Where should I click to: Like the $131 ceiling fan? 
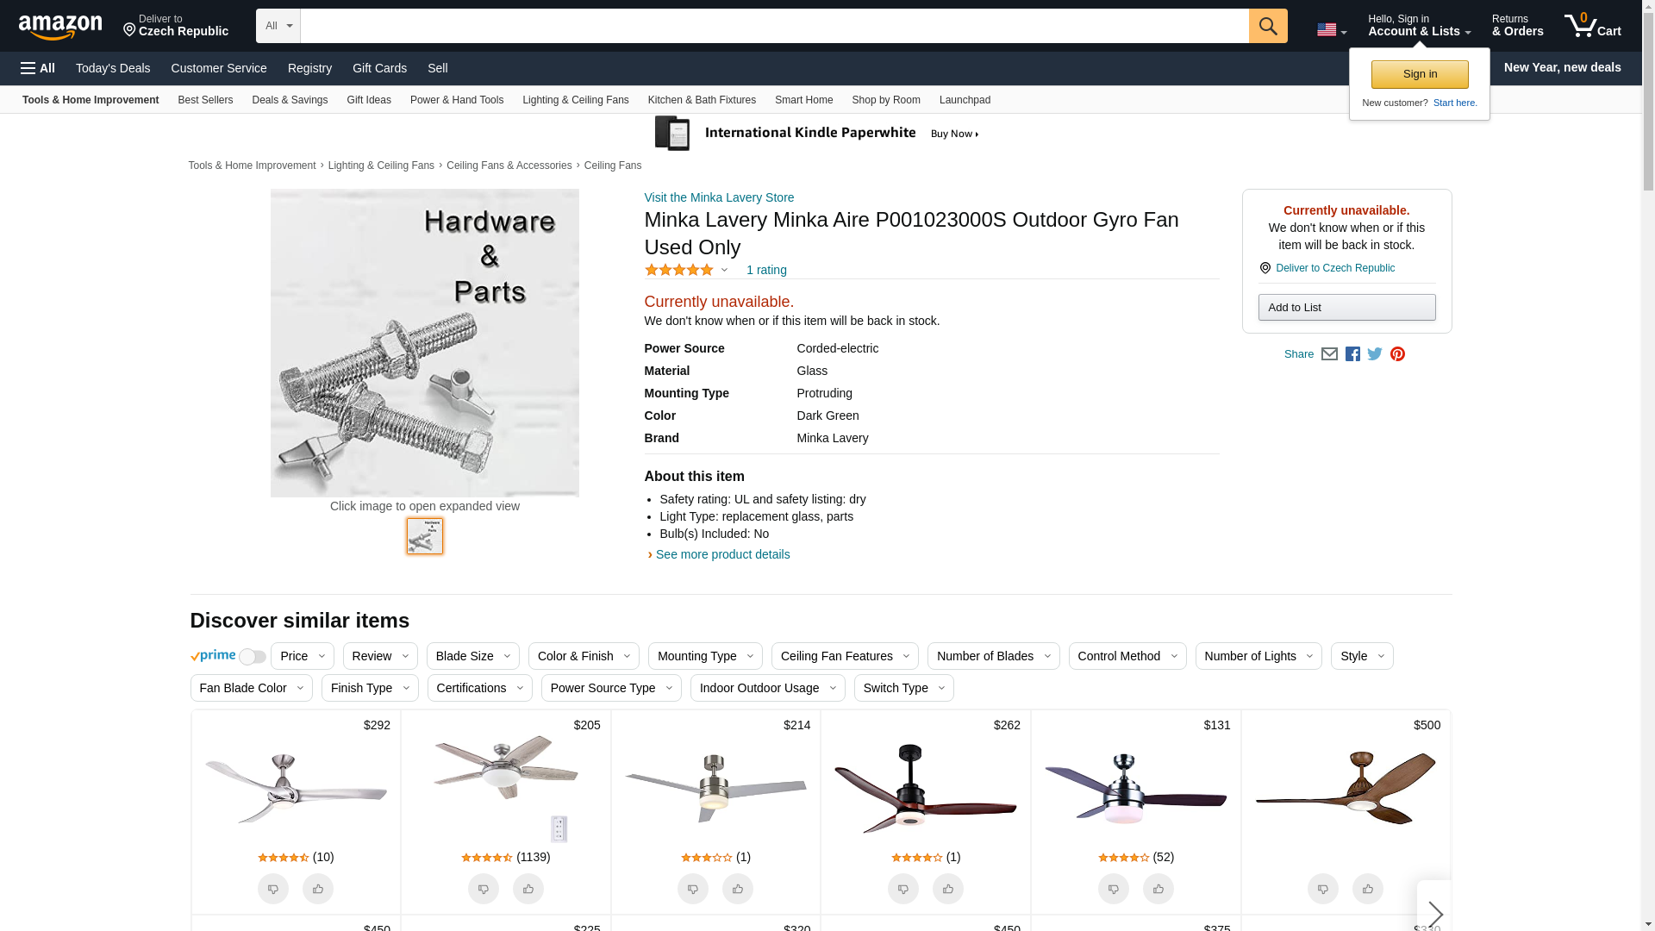(1158, 889)
